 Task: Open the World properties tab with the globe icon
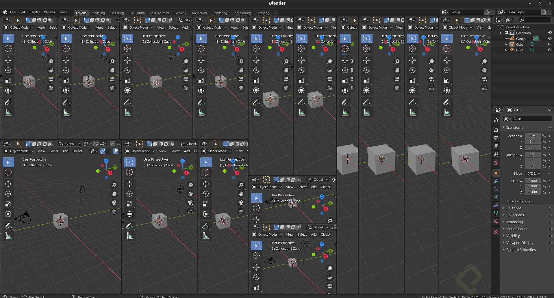pos(496,163)
